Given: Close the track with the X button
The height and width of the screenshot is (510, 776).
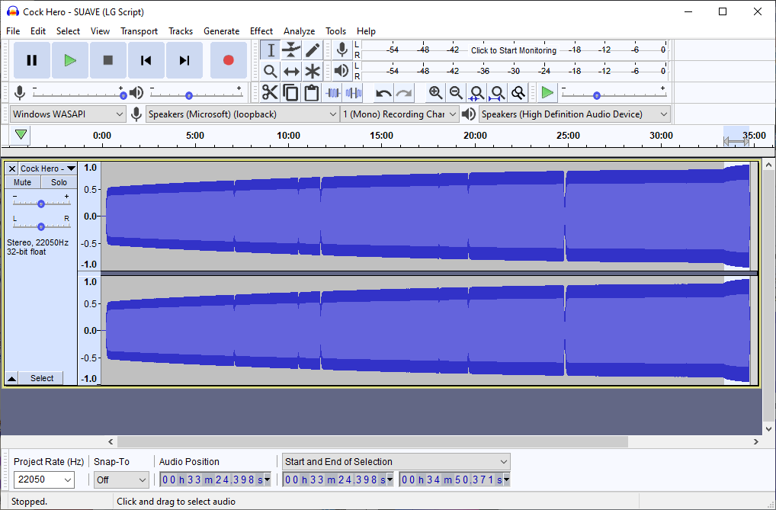Looking at the screenshot, I should pos(12,168).
